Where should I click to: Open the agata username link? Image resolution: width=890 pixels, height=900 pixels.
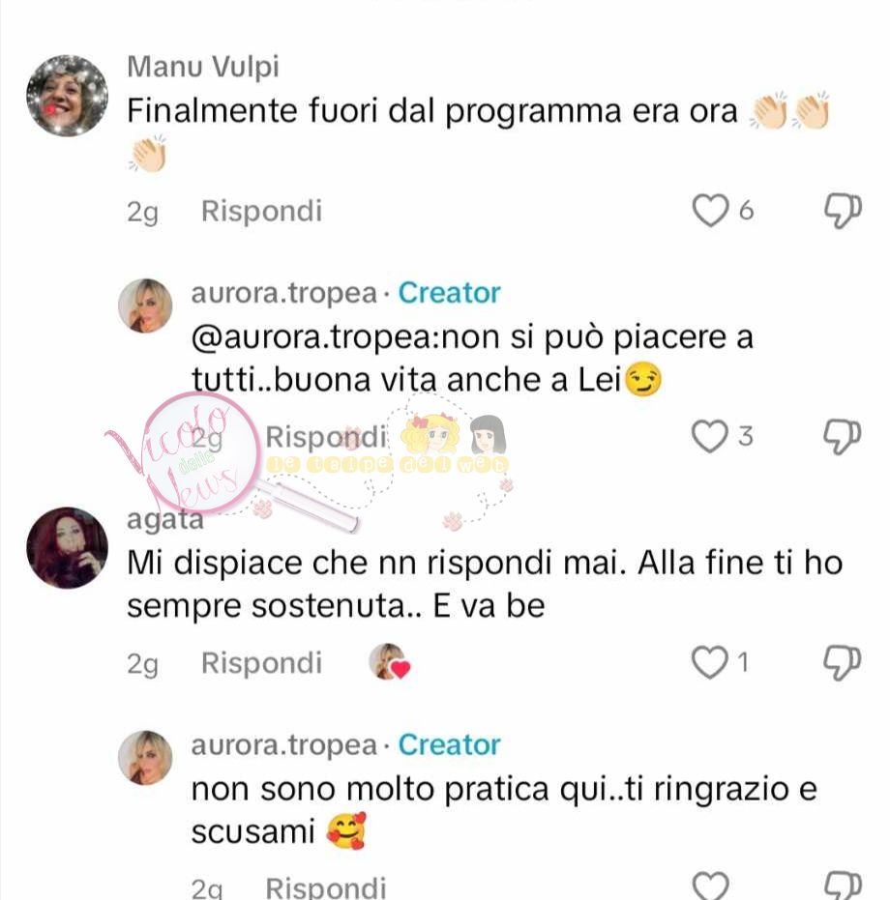pos(165,520)
